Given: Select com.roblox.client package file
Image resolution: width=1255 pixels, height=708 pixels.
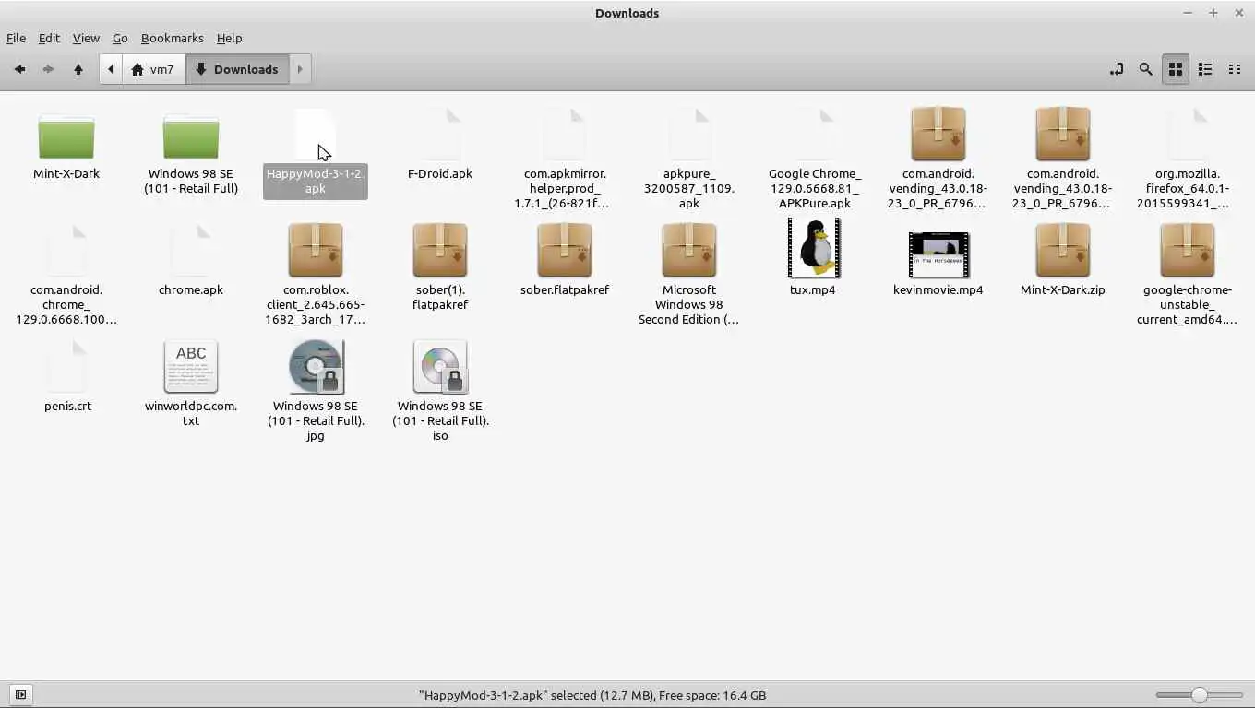Looking at the screenshot, I should click(316, 275).
